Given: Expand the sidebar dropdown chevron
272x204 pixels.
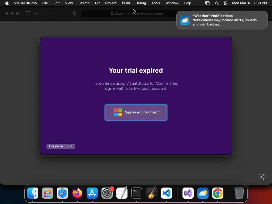Looking at the screenshot, I should 36,14.
